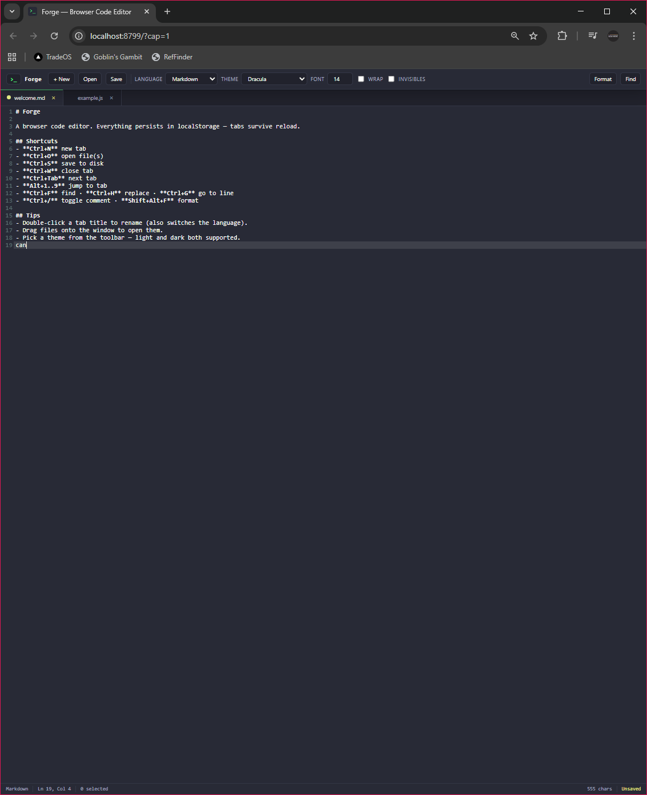
Task: Click the unsaved dot on welcome.md tab
Action: click(x=9, y=98)
